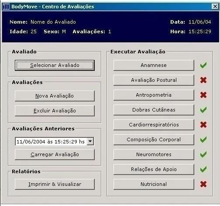
Task: Open the Nutricional evaluation
Action: pyautogui.click(x=154, y=184)
